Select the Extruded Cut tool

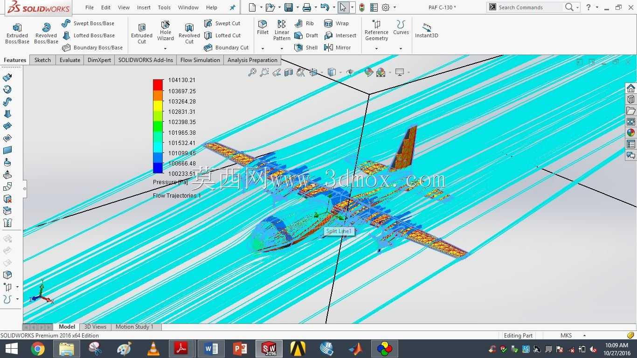(x=142, y=34)
